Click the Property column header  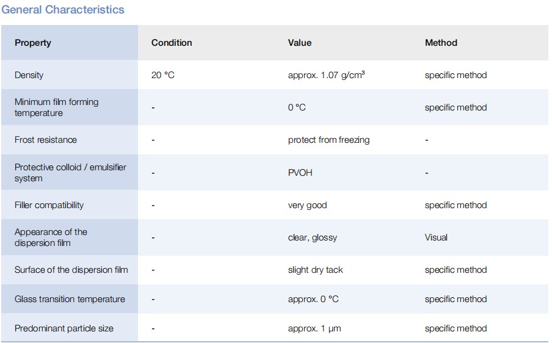coord(33,43)
